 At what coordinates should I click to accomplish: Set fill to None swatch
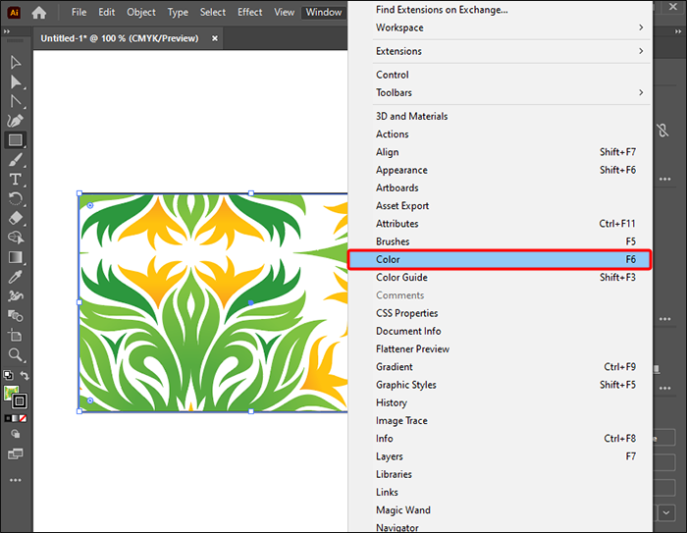[24, 418]
